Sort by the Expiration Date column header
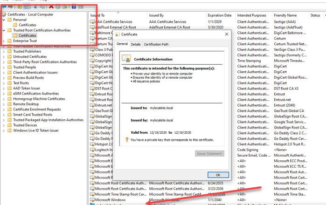The height and width of the screenshot is (205, 326). point(221,15)
